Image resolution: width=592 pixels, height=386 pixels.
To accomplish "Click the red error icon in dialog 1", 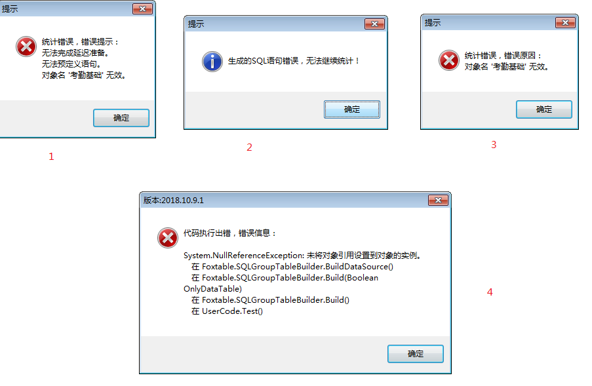I will coord(26,47).
